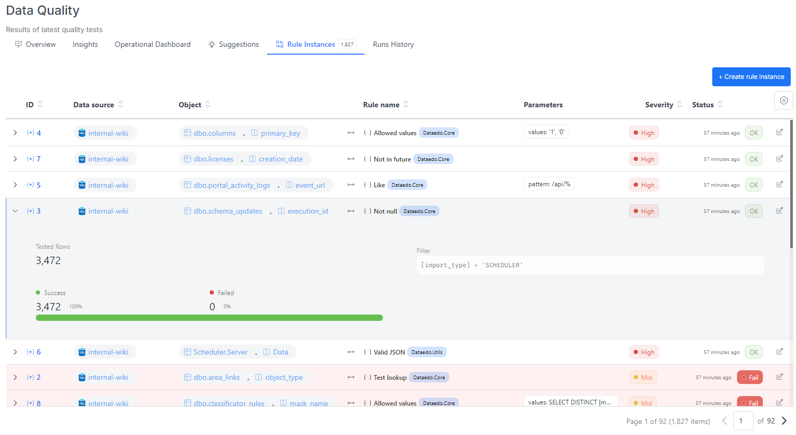Open primary_key column link
The height and width of the screenshot is (435, 796).
click(280, 133)
